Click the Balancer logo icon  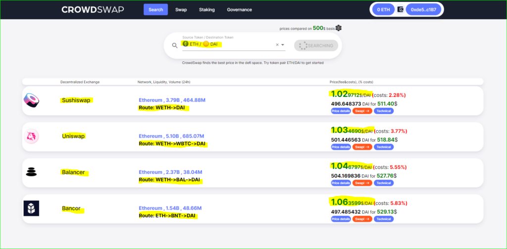tap(31, 172)
